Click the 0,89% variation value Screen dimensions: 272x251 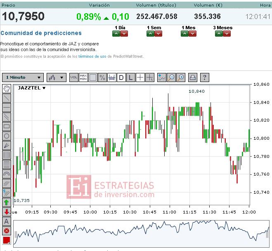[x=88, y=17]
